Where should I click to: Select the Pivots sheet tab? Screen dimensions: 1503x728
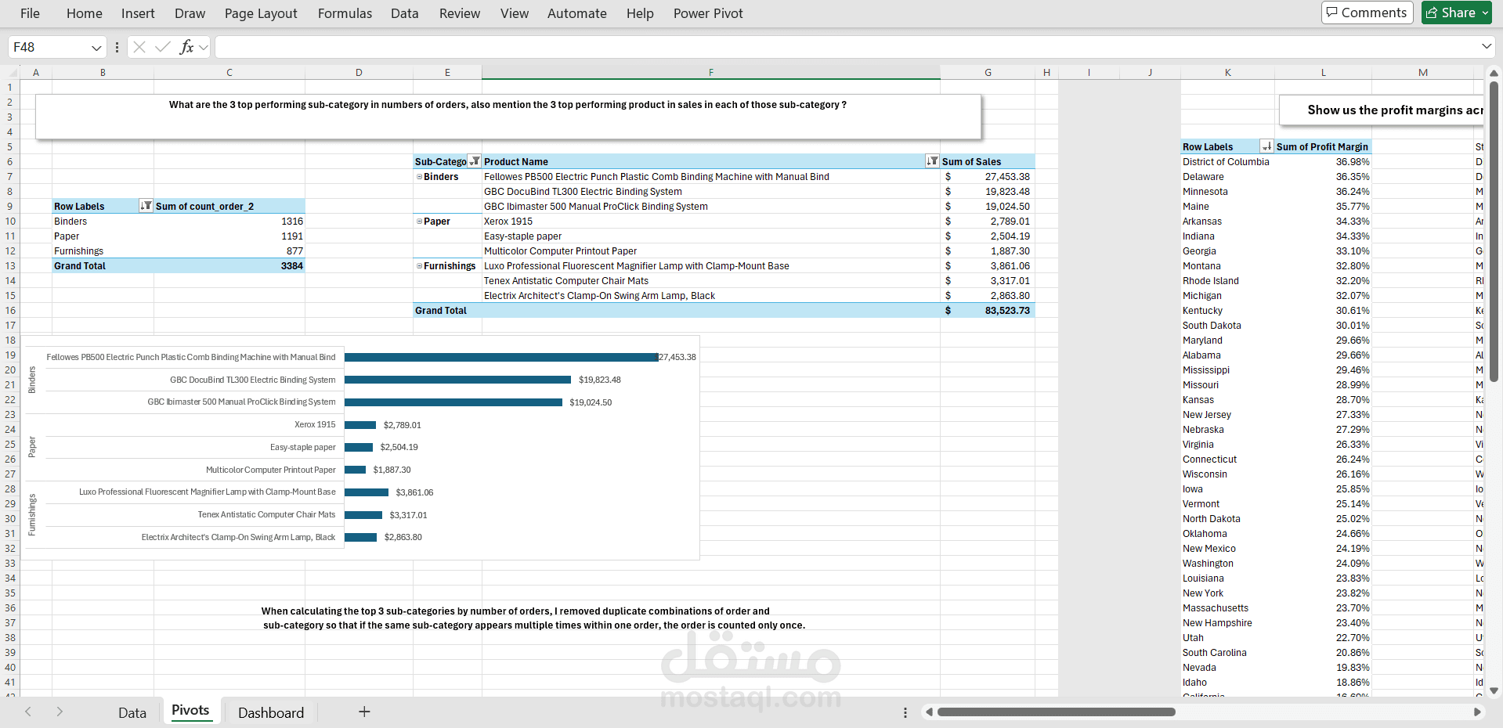[190, 711]
